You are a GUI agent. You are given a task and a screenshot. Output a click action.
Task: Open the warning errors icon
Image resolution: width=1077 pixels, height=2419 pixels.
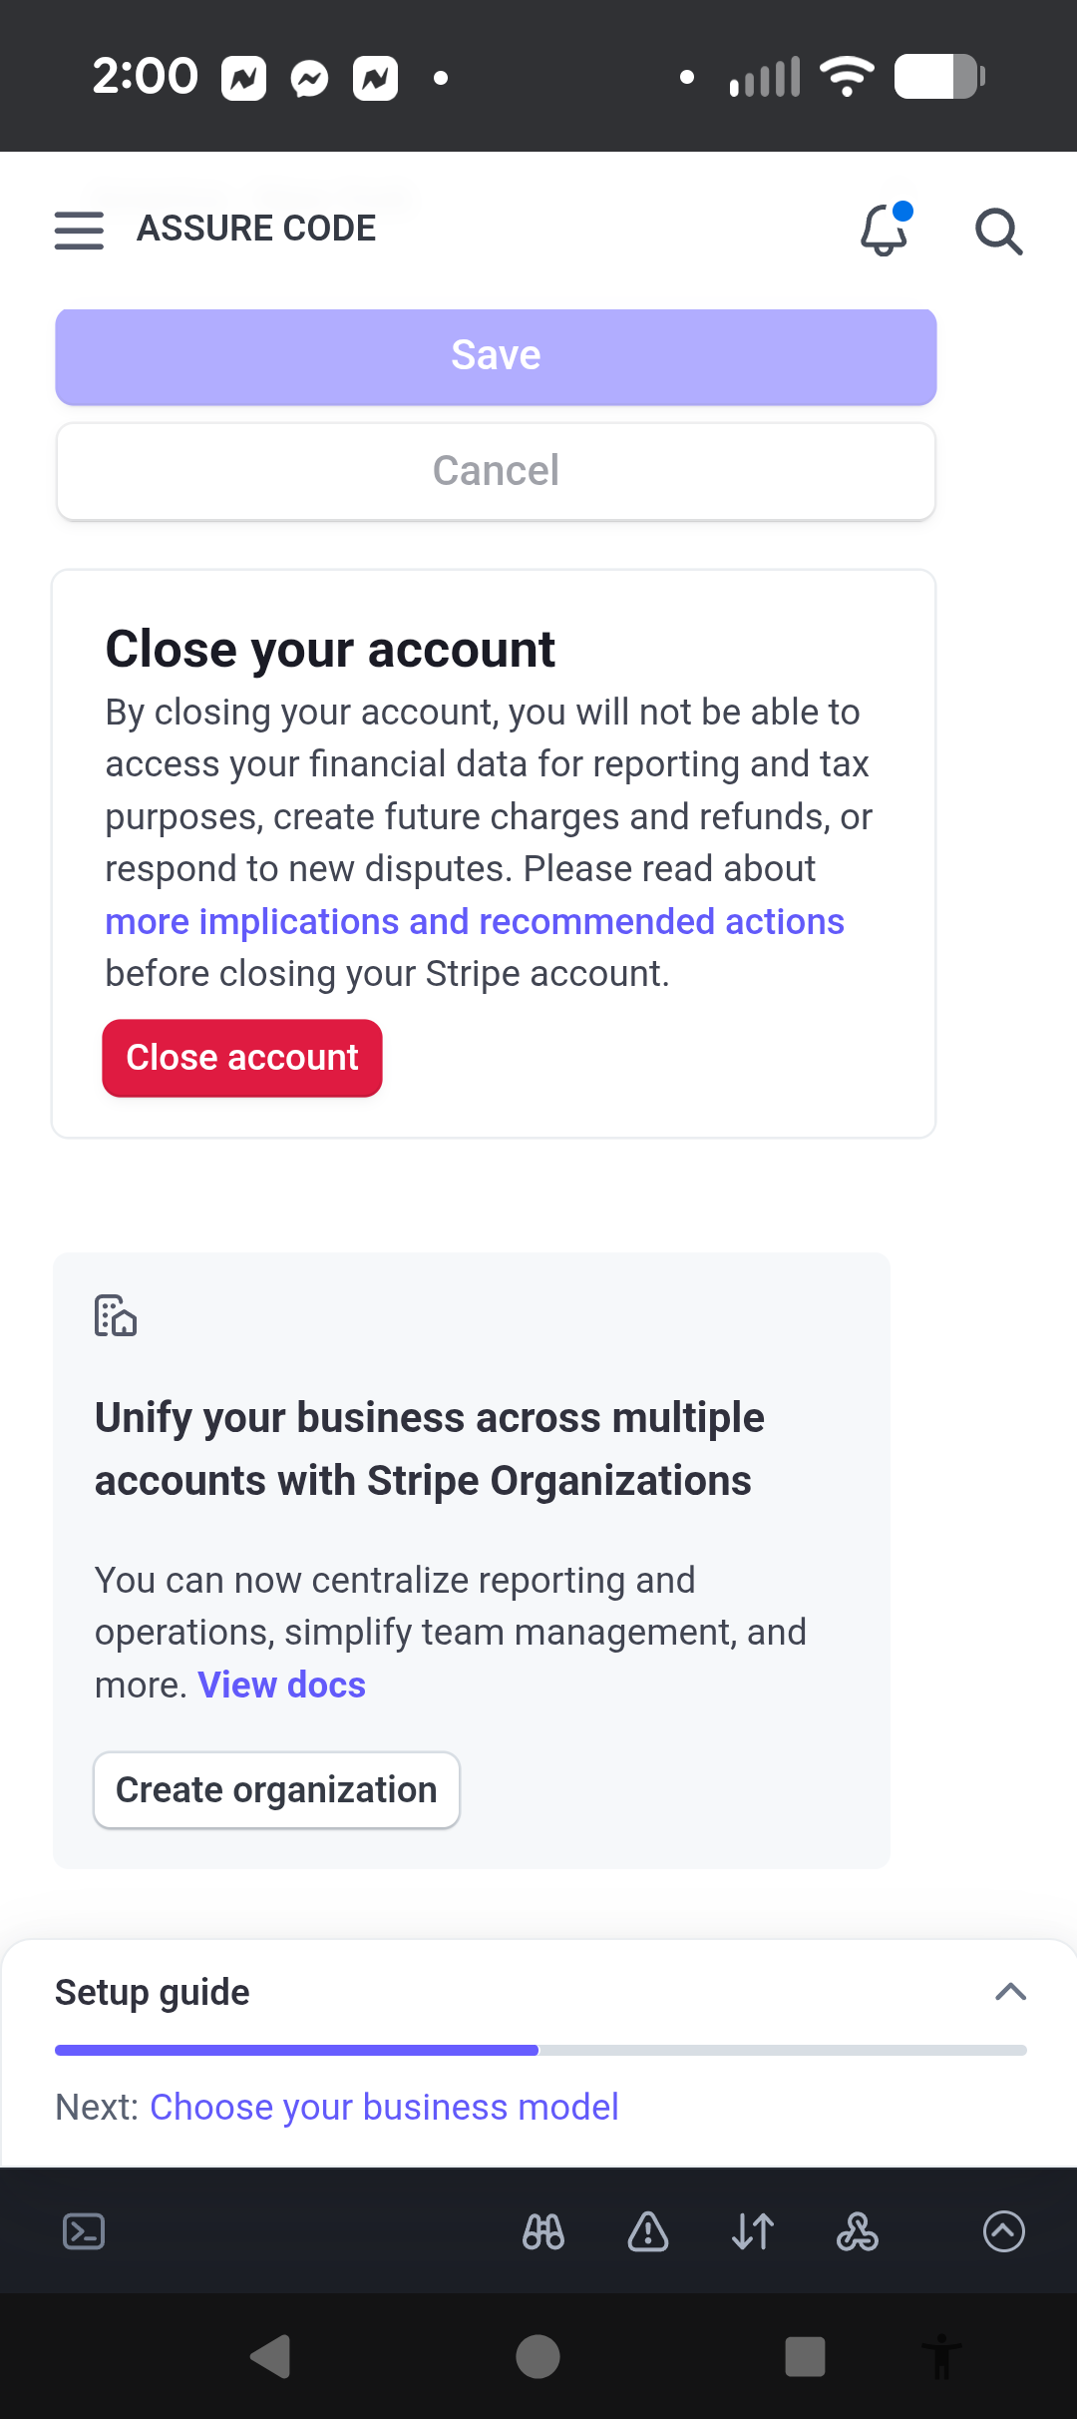click(647, 2232)
